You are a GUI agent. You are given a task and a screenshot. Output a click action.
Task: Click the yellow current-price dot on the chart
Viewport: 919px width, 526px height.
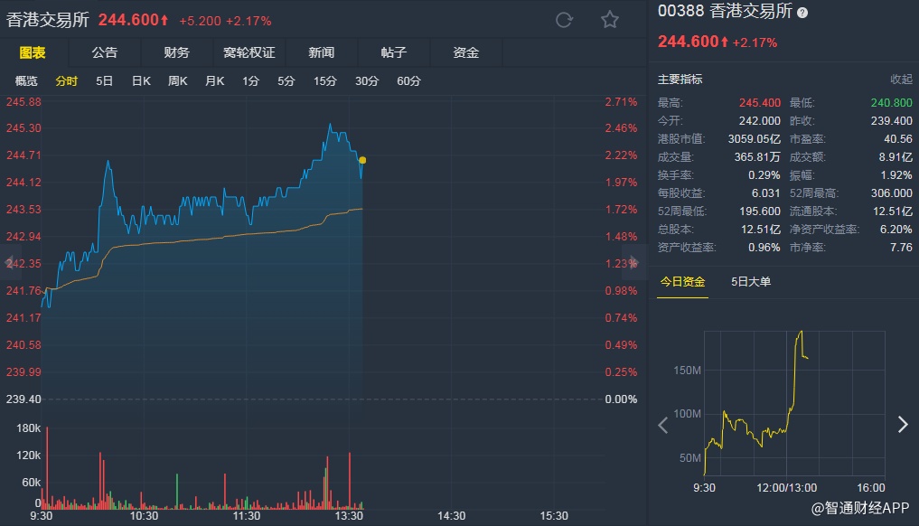pos(362,160)
